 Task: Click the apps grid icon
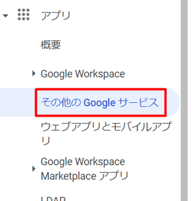(x=24, y=15)
